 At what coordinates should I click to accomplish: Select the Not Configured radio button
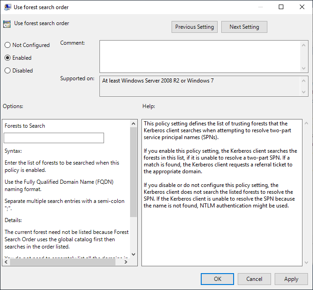click(x=7, y=45)
